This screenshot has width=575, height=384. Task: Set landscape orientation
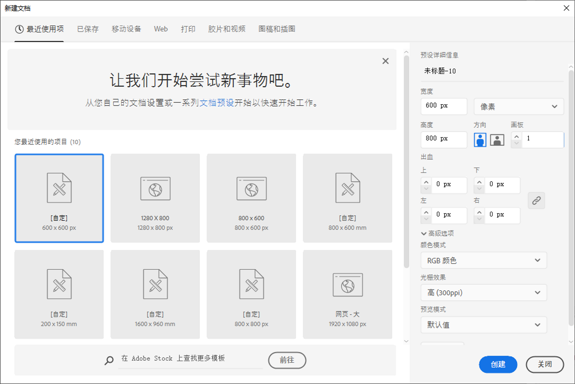point(497,140)
